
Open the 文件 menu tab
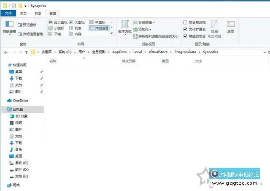tap(8, 13)
